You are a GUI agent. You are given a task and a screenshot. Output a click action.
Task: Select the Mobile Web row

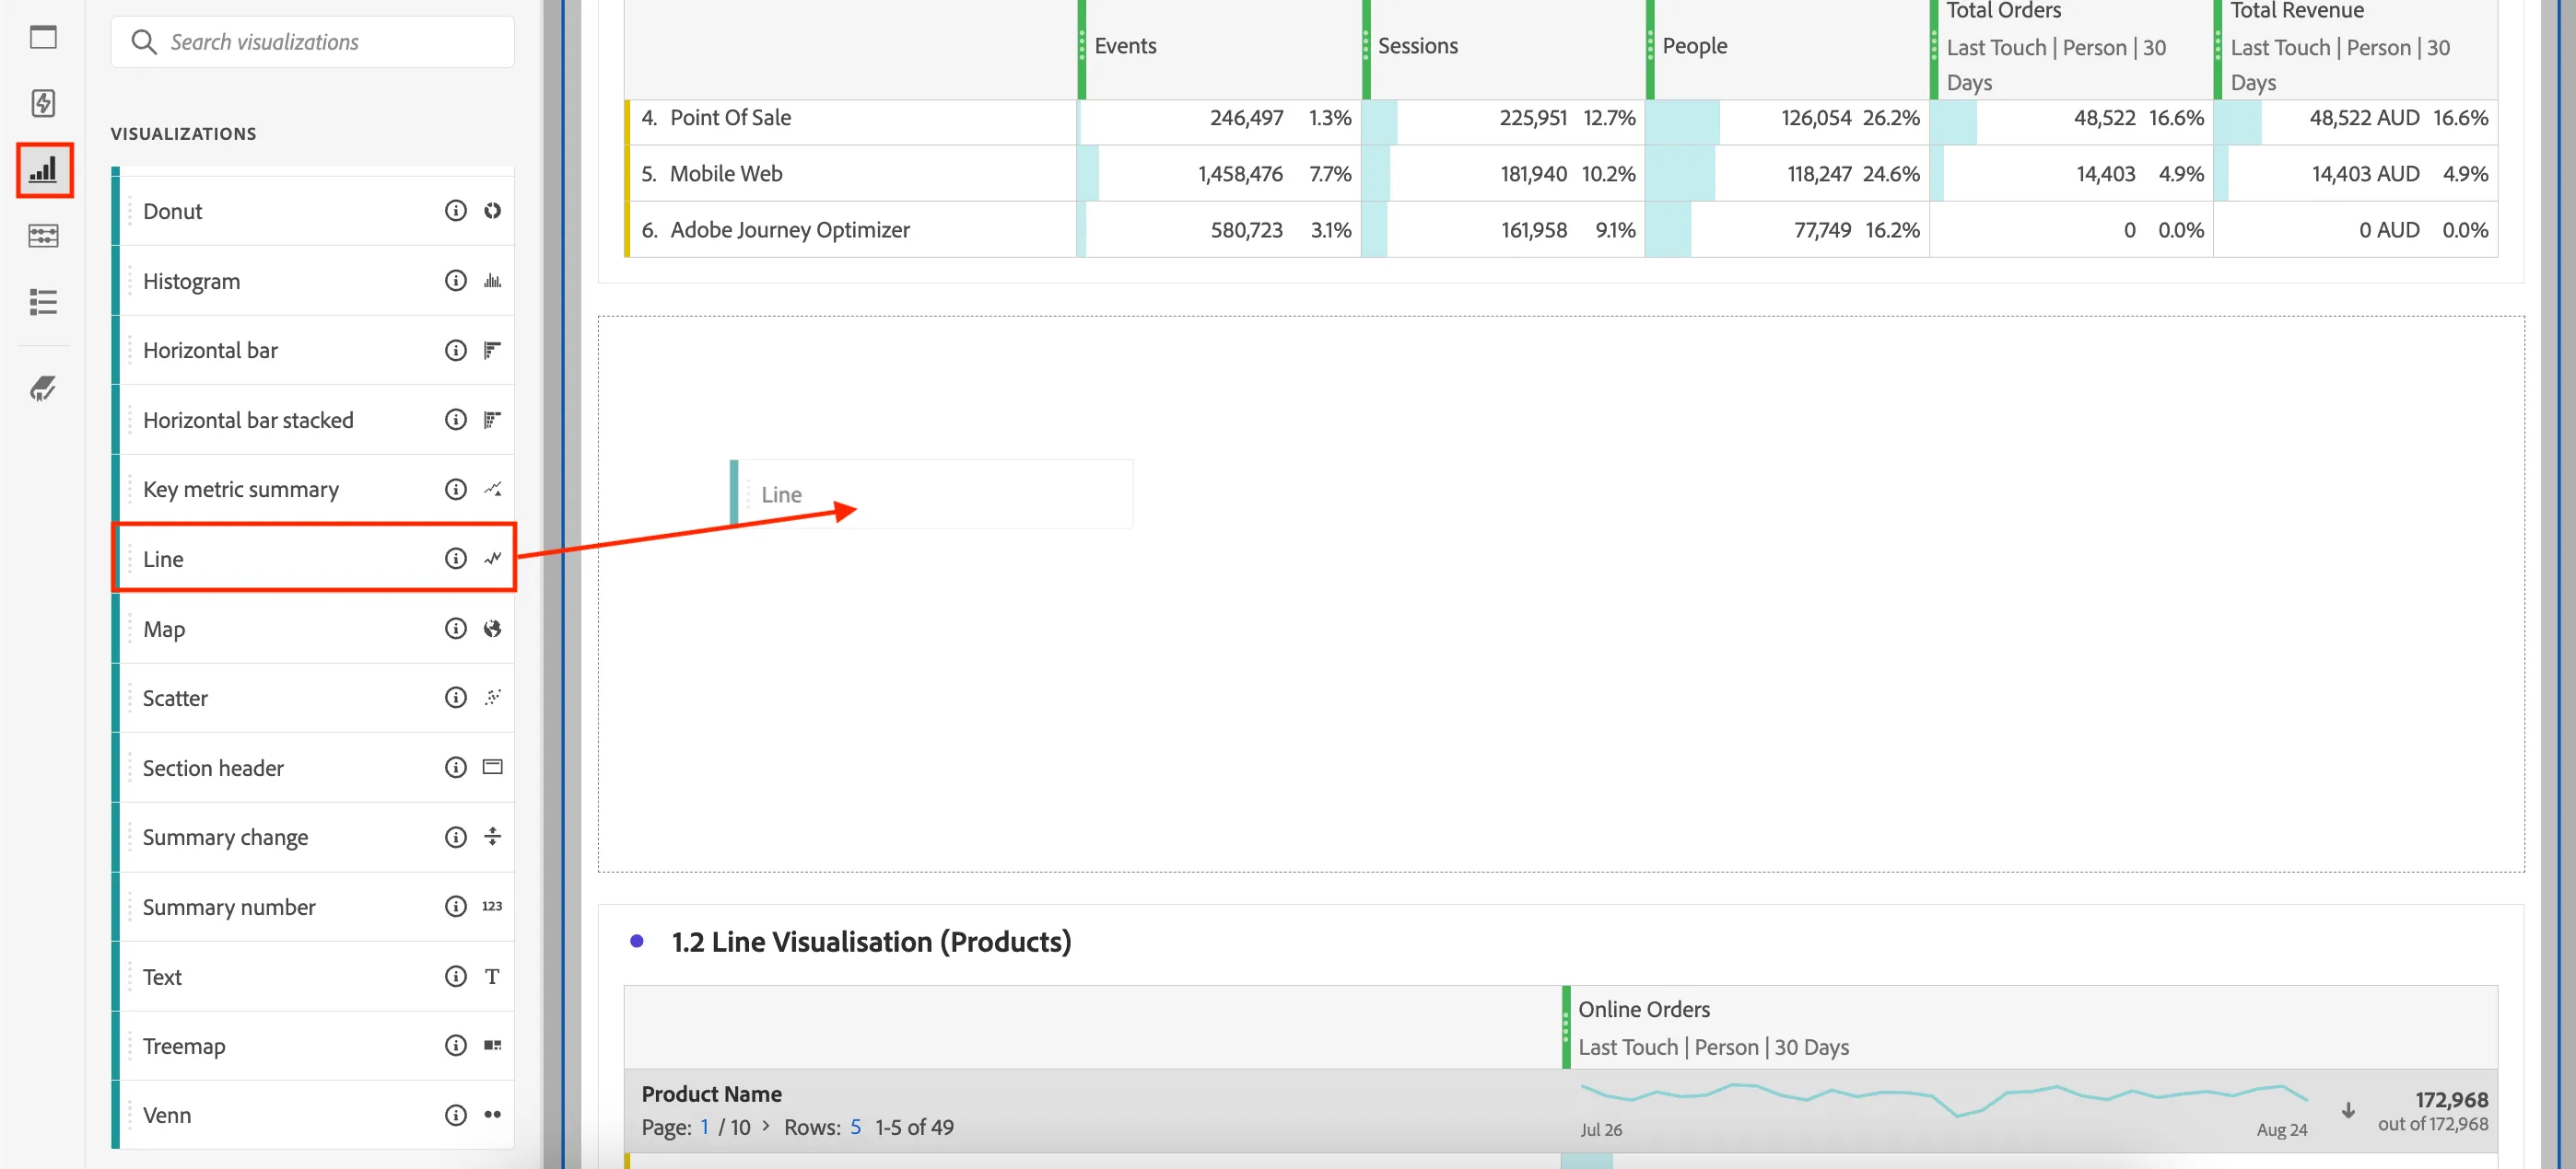pos(1560,174)
